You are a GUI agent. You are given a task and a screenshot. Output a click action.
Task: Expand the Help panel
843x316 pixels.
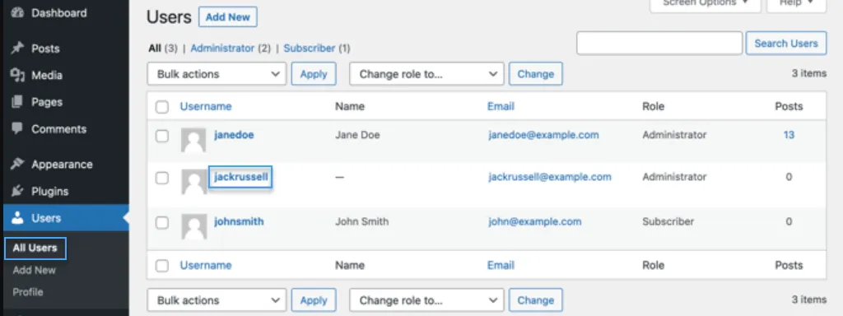tap(796, 4)
